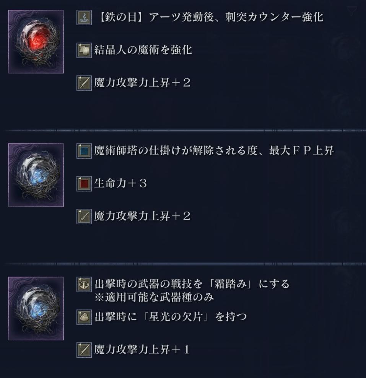Viewport: 366px width, 378px height.
Task: Select the bottom blue orb relic thumbnail
Action: pos(36,308)
